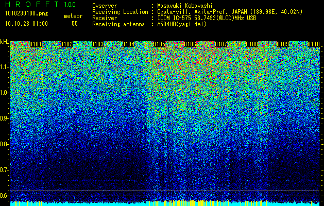Click the Receiving Location label
Viewport: 324px width, 206px height.
point(120,12)
